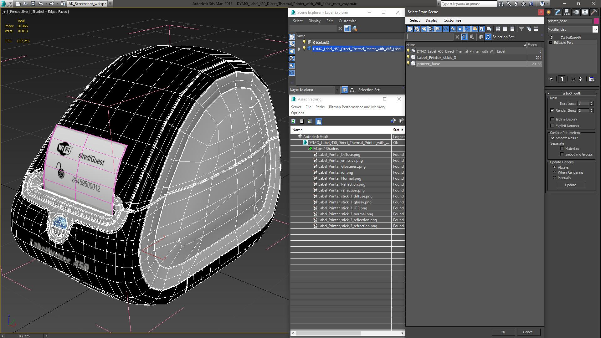Select Always update option

point(554,167)
